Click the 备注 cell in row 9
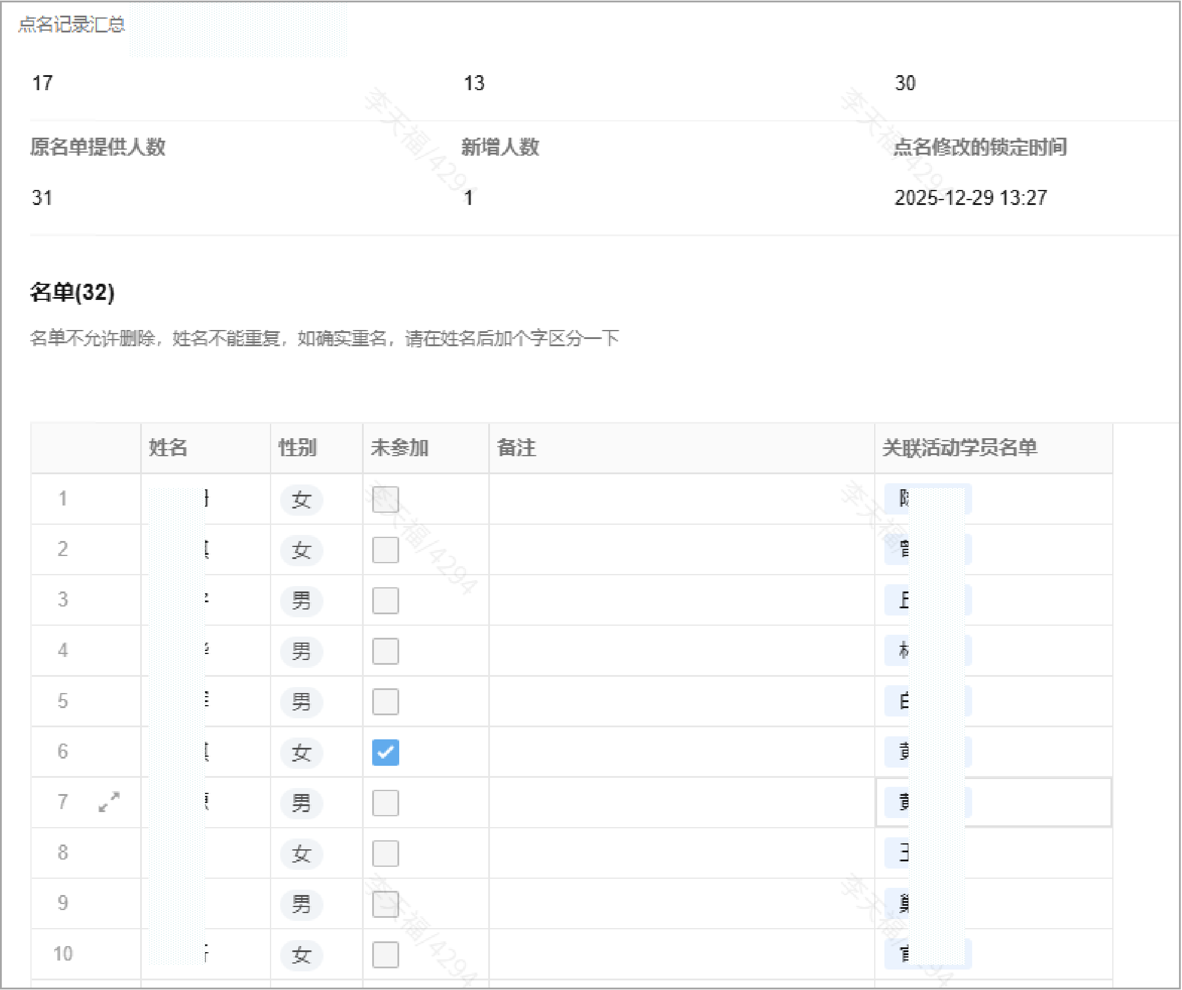This screenshot has width=1182, height=990. (681, 904)
